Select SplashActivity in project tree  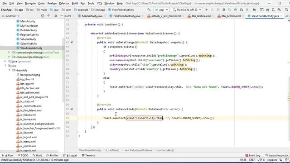point(29,43)
